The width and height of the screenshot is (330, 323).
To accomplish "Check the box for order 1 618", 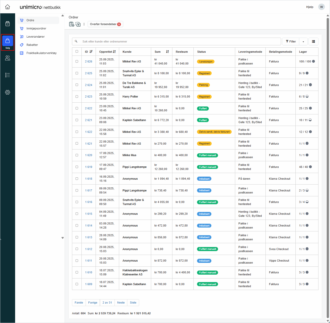I will click(x=77, y=179).
